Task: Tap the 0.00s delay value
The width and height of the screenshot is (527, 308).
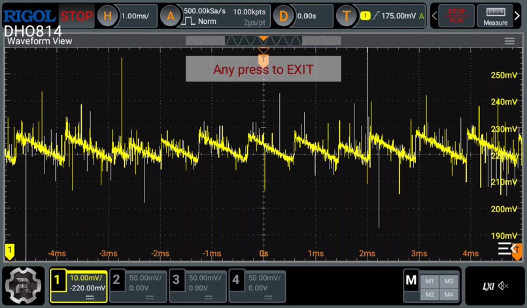Action: click(x=307, y=16)
